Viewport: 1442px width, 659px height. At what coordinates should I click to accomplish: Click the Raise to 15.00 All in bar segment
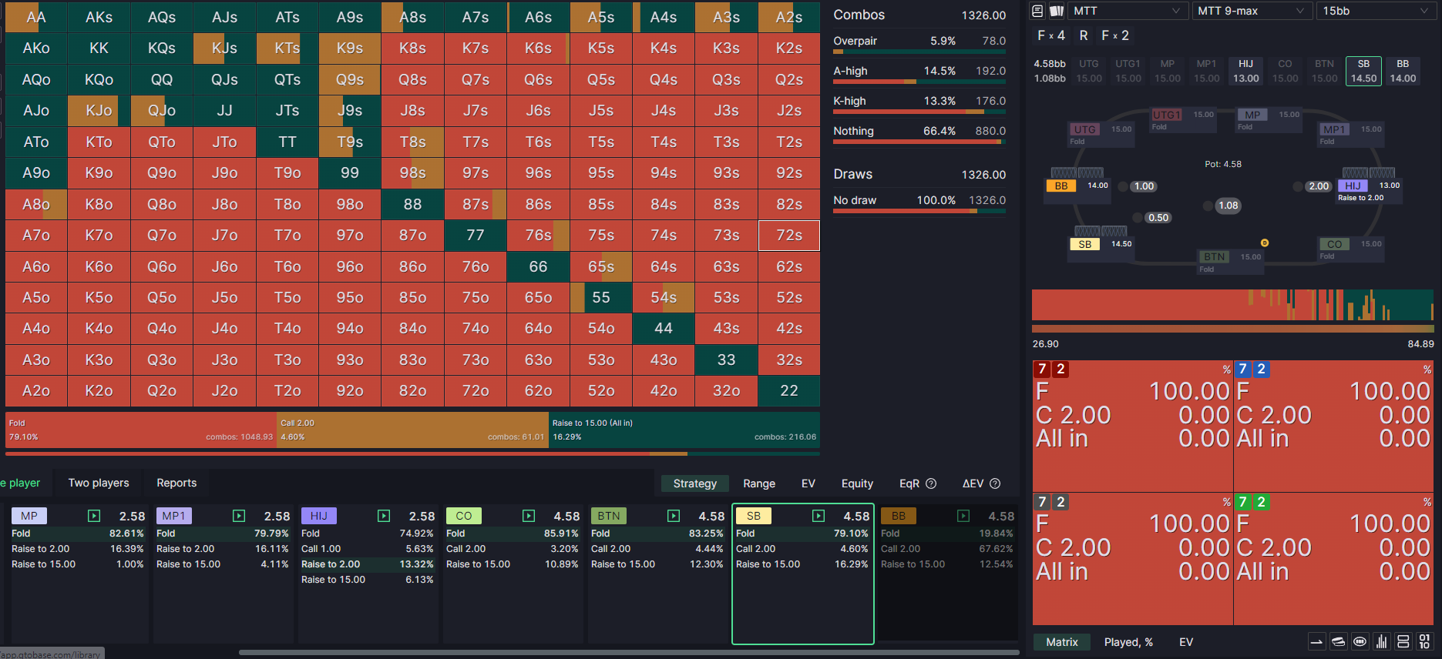point(684,430)
